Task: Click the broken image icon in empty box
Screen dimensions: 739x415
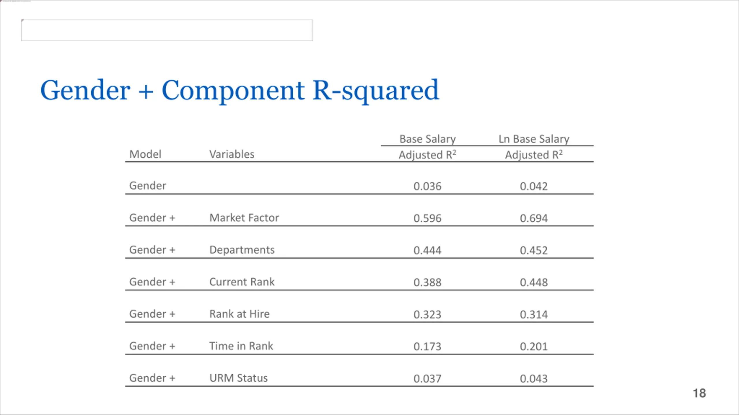Action: click(23, 21)
